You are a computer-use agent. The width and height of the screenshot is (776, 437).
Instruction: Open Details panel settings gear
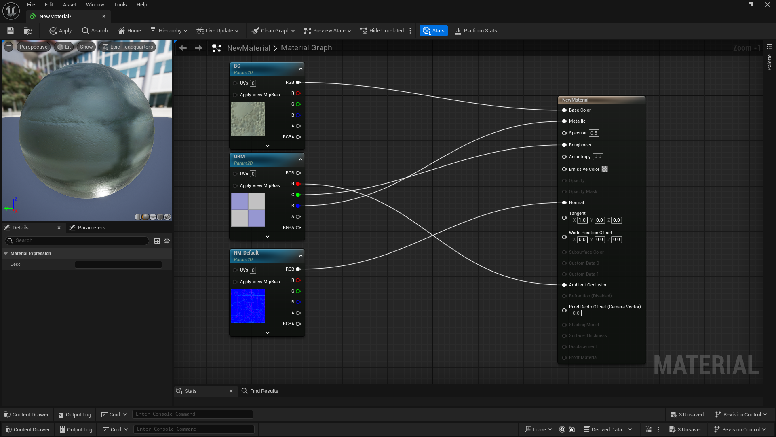point(167,241)
